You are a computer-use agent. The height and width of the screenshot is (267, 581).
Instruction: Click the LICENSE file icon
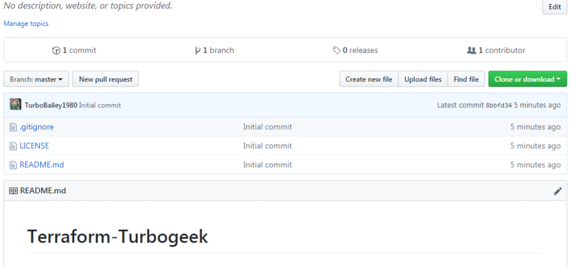13,146
